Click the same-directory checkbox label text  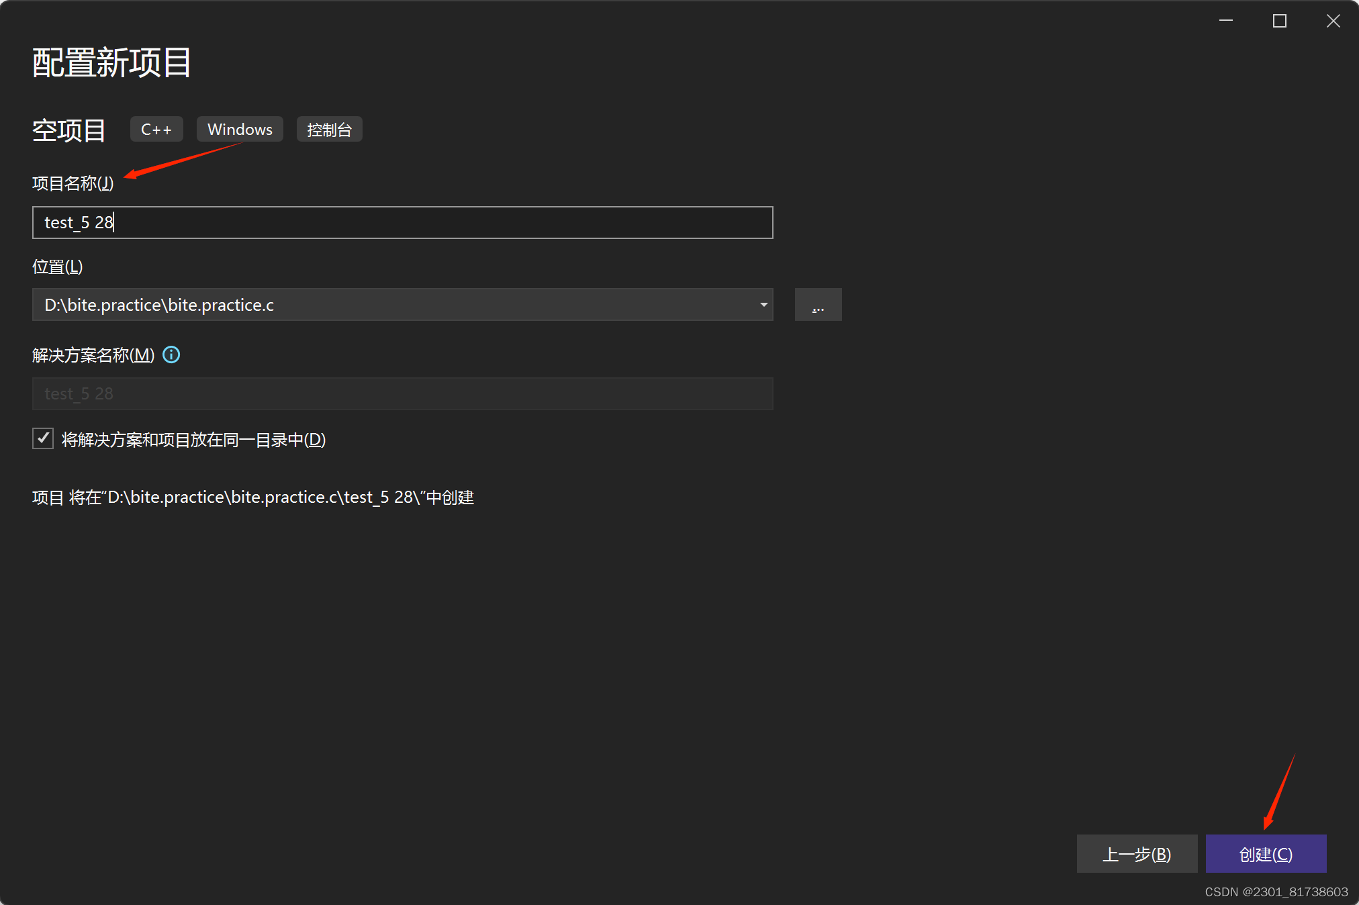pos(193,440)
